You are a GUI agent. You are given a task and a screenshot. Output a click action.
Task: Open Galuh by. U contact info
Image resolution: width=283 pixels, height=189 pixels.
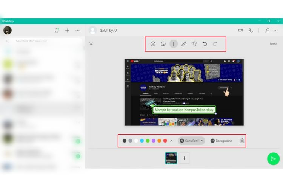coord(108,30)
